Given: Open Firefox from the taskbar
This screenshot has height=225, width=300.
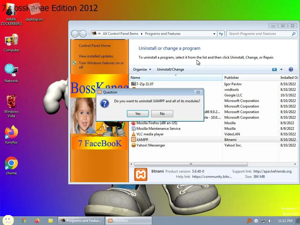Looking at the screenshot, I should pyautogui.click(x=37, y=221).
